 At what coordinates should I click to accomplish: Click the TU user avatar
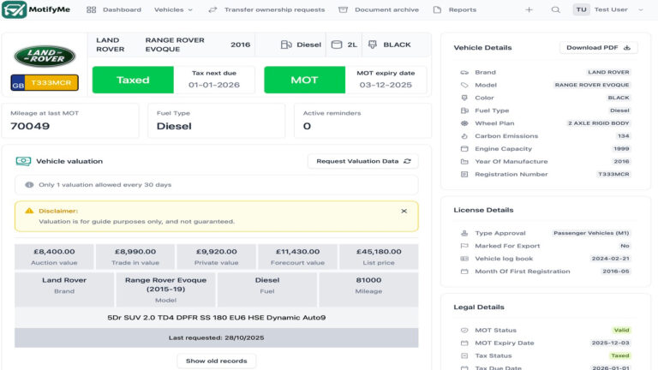point(581,9)
